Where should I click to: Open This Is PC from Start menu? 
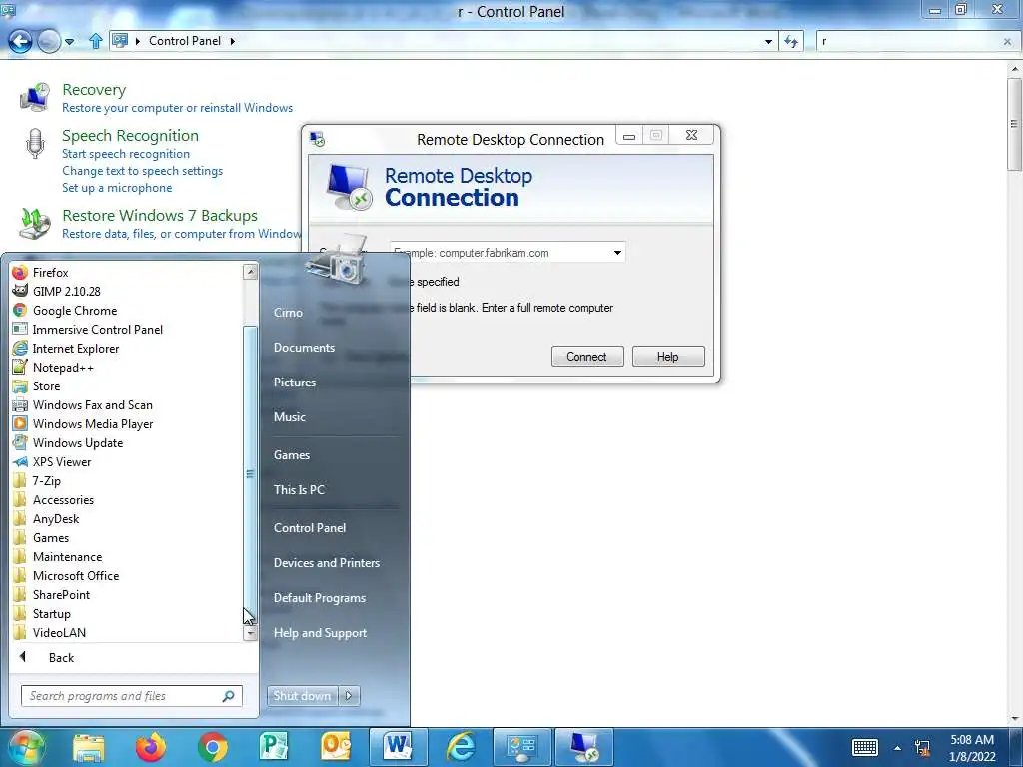click(x=299, y=489)
